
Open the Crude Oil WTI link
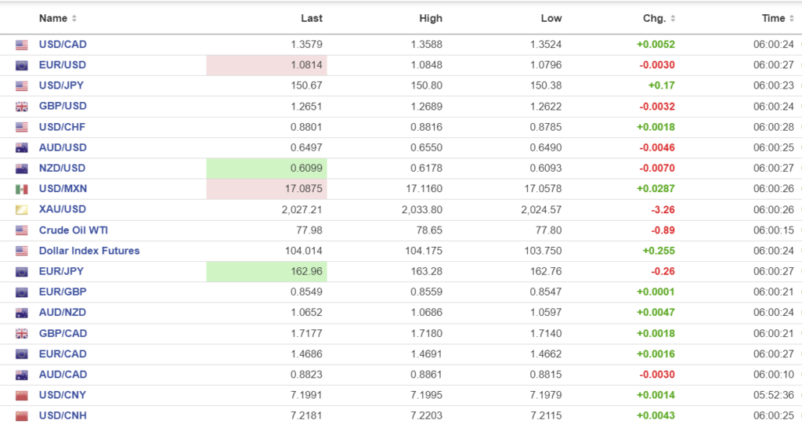(74, 230)
